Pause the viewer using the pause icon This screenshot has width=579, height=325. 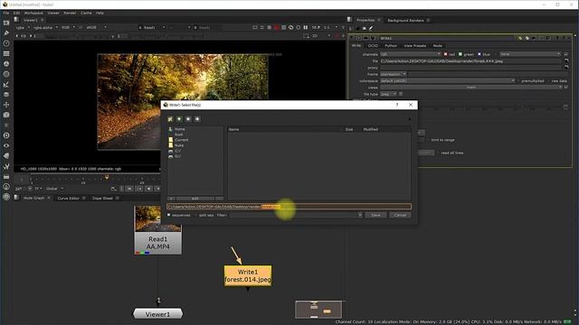306,27
